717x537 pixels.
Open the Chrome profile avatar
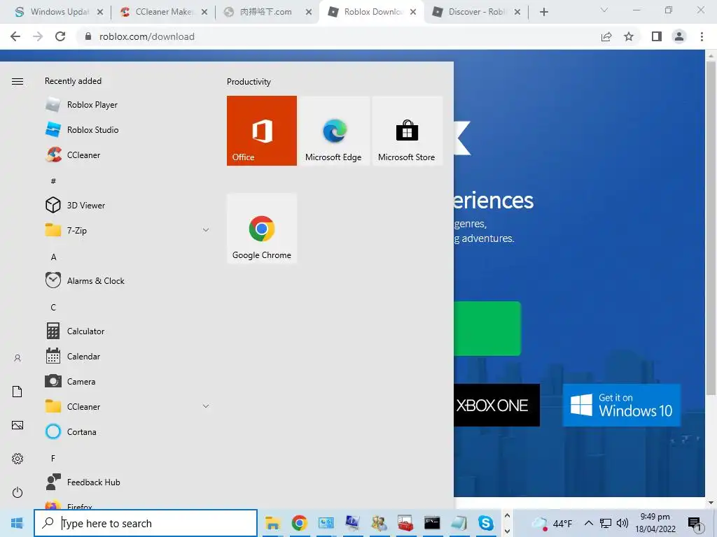[679, 36]
